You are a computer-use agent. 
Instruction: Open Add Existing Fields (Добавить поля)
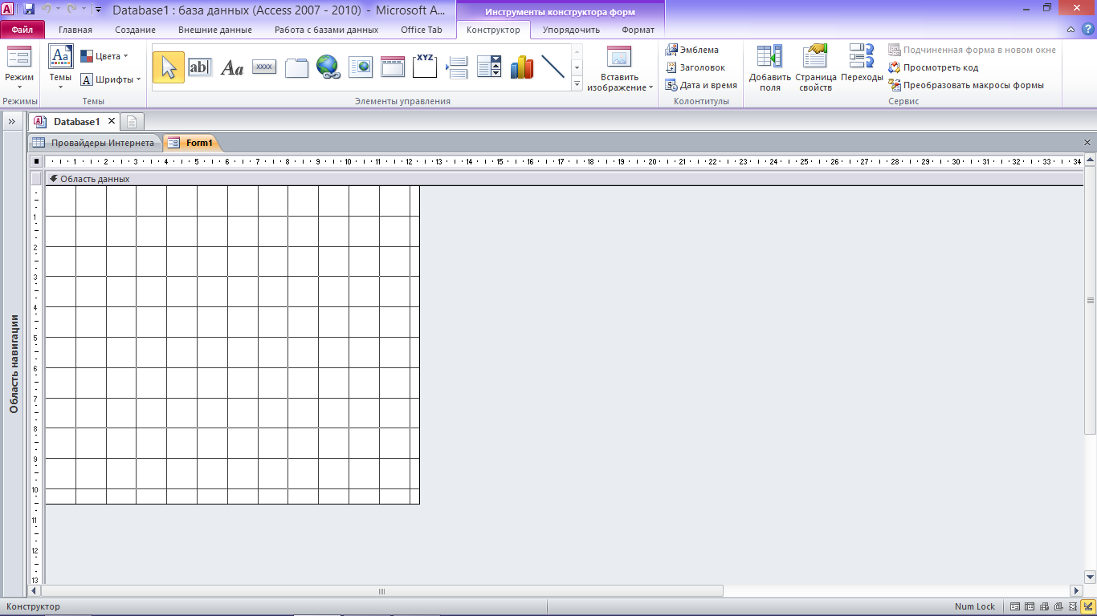(770, 68)
